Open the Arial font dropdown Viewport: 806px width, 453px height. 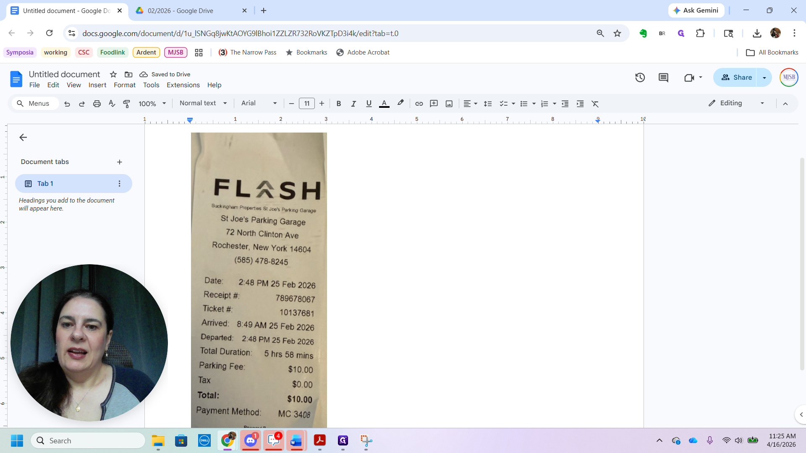tap(259, 103)
